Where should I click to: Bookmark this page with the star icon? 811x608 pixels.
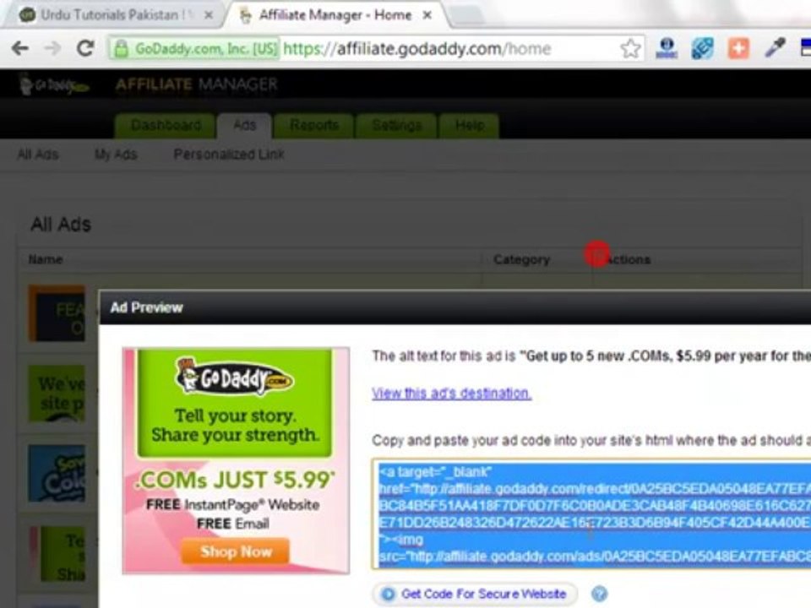630,49
